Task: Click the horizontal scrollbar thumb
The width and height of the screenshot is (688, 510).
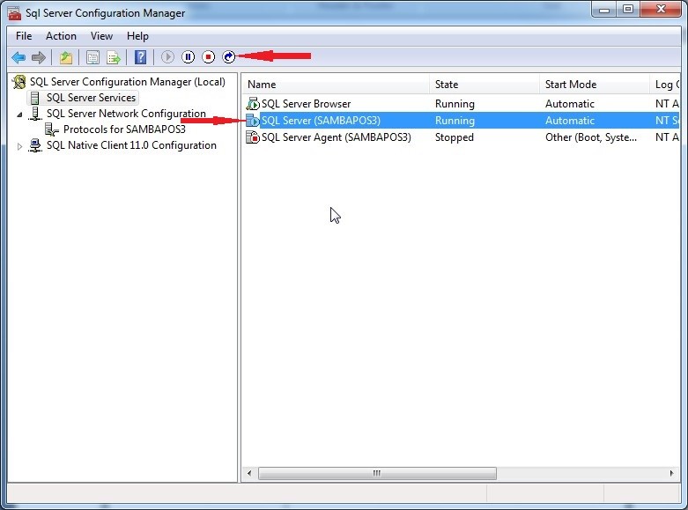Action: tap(377, 473)
